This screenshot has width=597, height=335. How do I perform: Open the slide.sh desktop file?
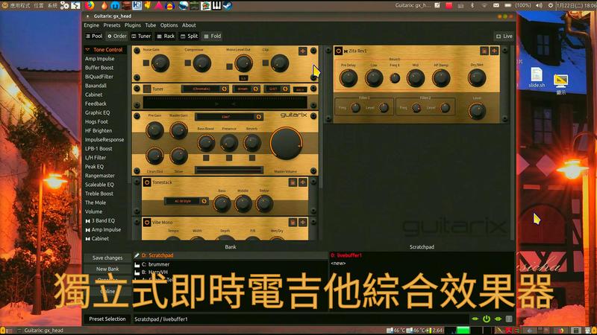[x=537, y=77]
